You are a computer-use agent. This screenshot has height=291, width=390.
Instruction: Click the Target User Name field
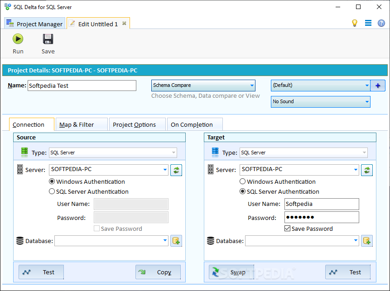click(x=322, y=204)
